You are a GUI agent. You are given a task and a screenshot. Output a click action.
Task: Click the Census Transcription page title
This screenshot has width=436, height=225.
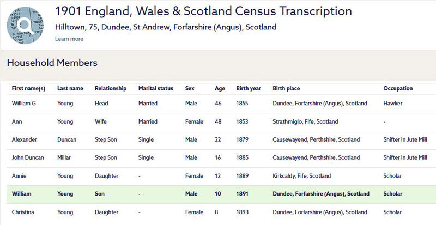coord(203,11)
